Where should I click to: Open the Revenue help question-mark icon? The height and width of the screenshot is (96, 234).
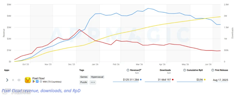pos(128,70)
